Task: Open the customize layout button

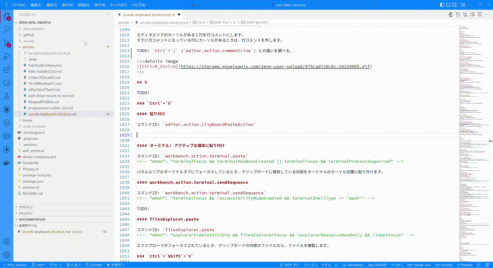Action: [463, 5]
